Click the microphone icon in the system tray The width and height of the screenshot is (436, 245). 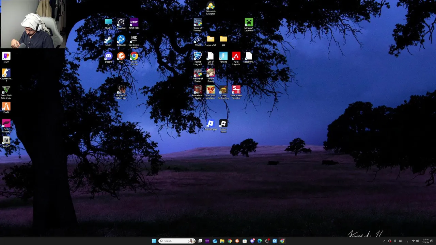[395, 241]
